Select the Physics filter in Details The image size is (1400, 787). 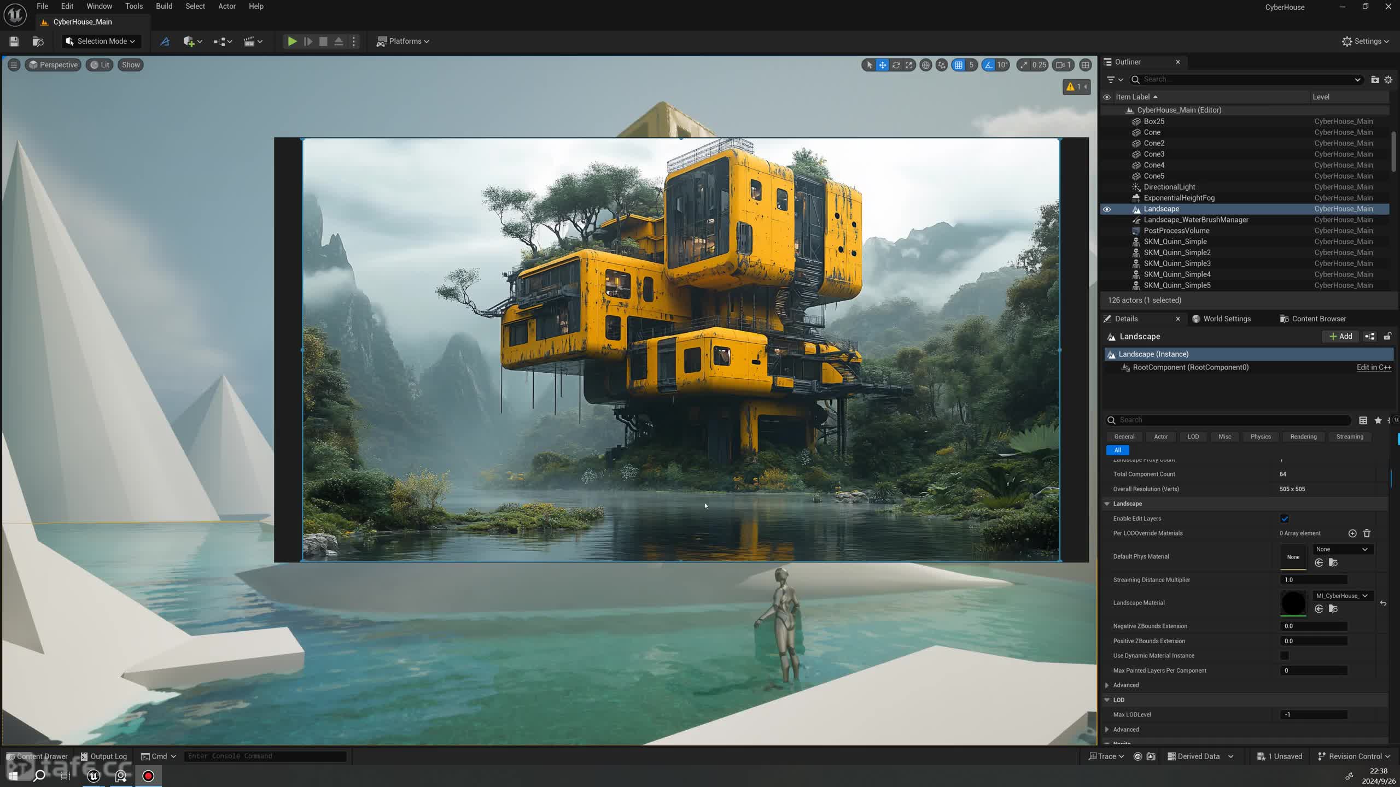1260,436
